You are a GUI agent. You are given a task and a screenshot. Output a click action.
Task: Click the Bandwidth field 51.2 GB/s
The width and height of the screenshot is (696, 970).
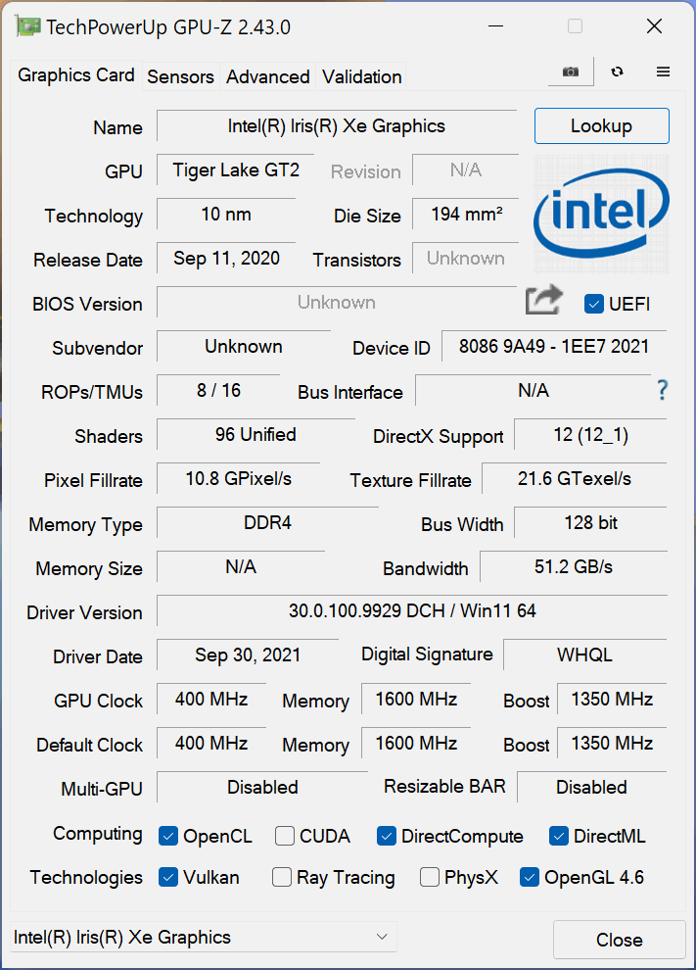[574, 566]
